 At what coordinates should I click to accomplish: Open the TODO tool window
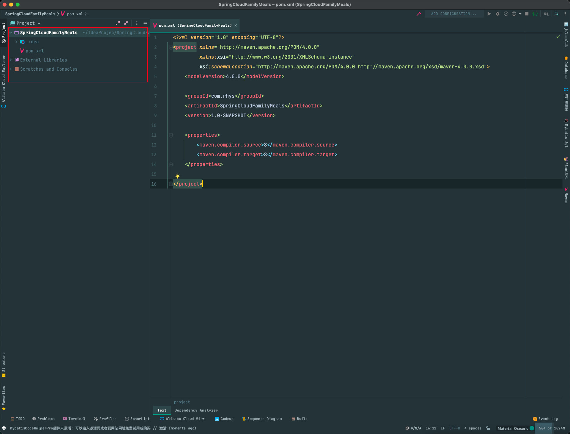(x=18, y=419)
